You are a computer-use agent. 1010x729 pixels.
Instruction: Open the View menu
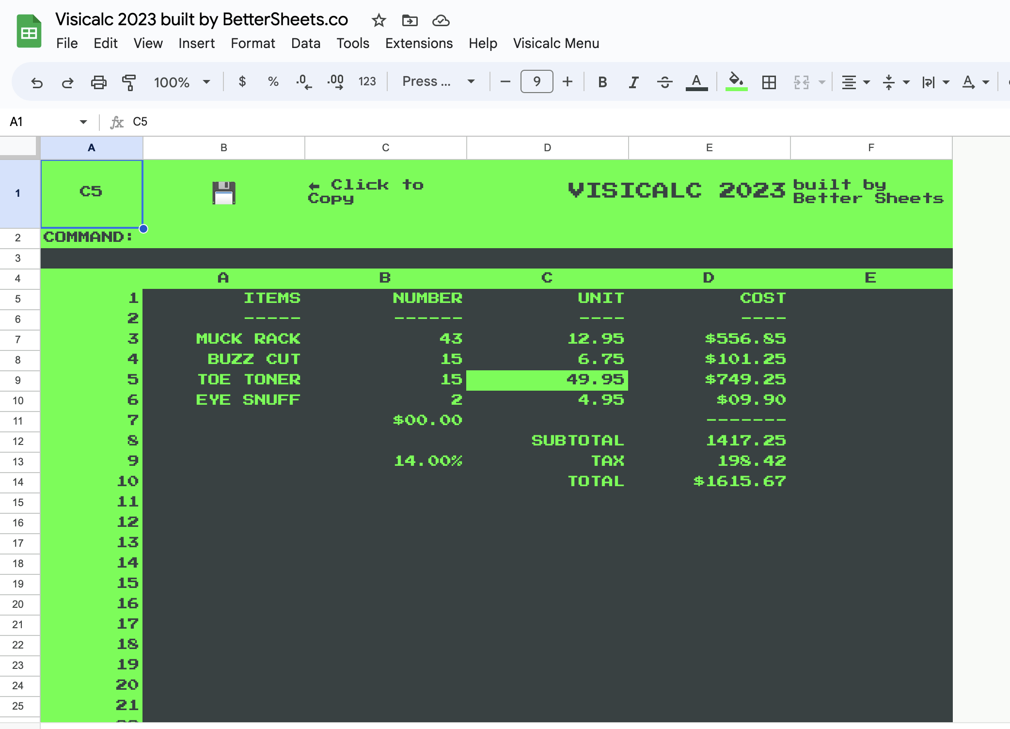coord(148,44)
